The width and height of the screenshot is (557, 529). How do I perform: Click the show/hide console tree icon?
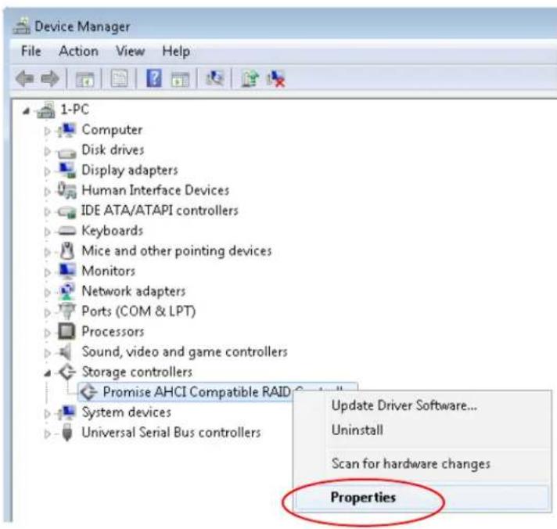coord(85,79)
